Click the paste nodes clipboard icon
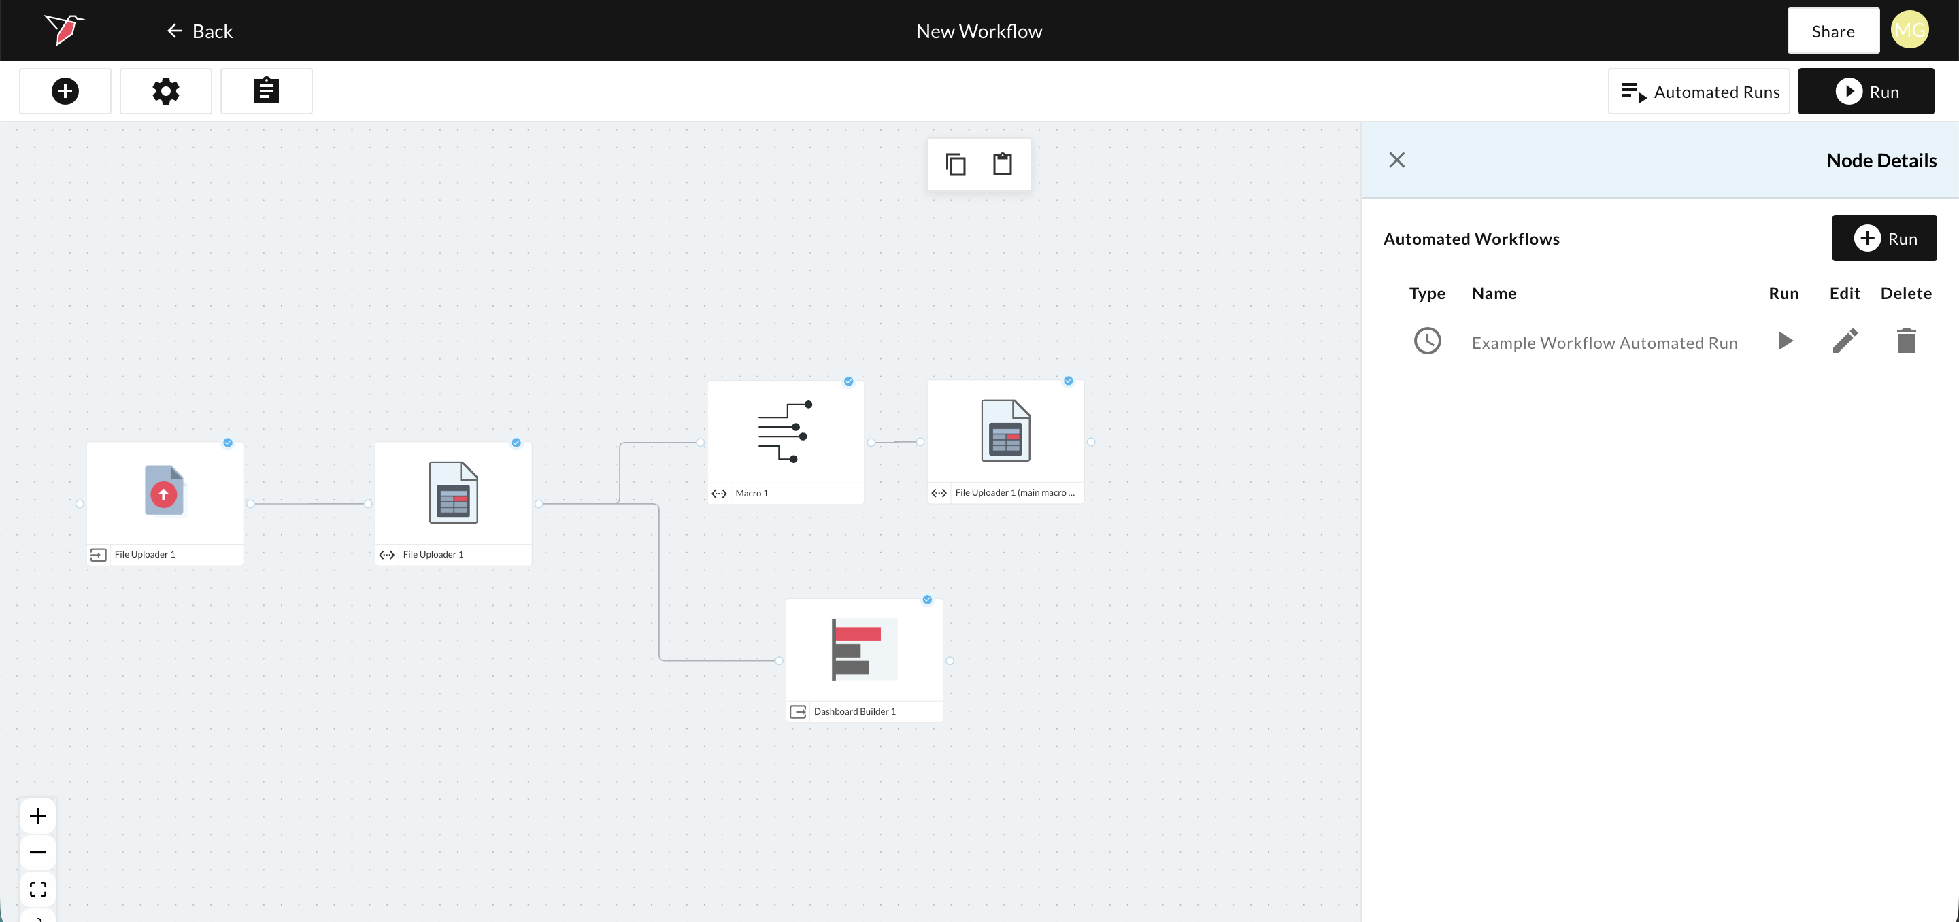Screen dimensions: 1959x922 click(x=1003, y=164)
